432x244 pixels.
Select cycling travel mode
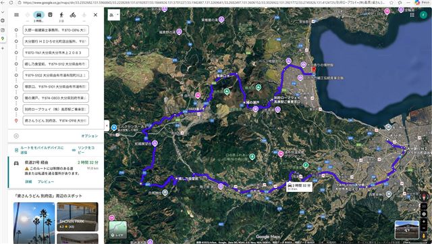coord(73,15)
